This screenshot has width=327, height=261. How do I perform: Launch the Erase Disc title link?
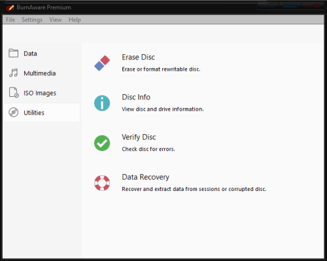click(139, 57)
